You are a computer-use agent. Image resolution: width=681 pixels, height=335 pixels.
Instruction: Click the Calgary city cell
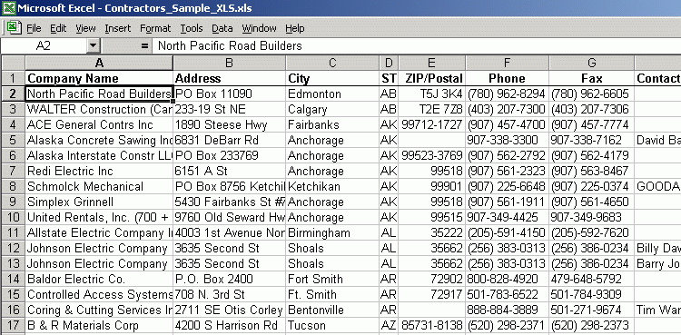click(x=332, y=109)
